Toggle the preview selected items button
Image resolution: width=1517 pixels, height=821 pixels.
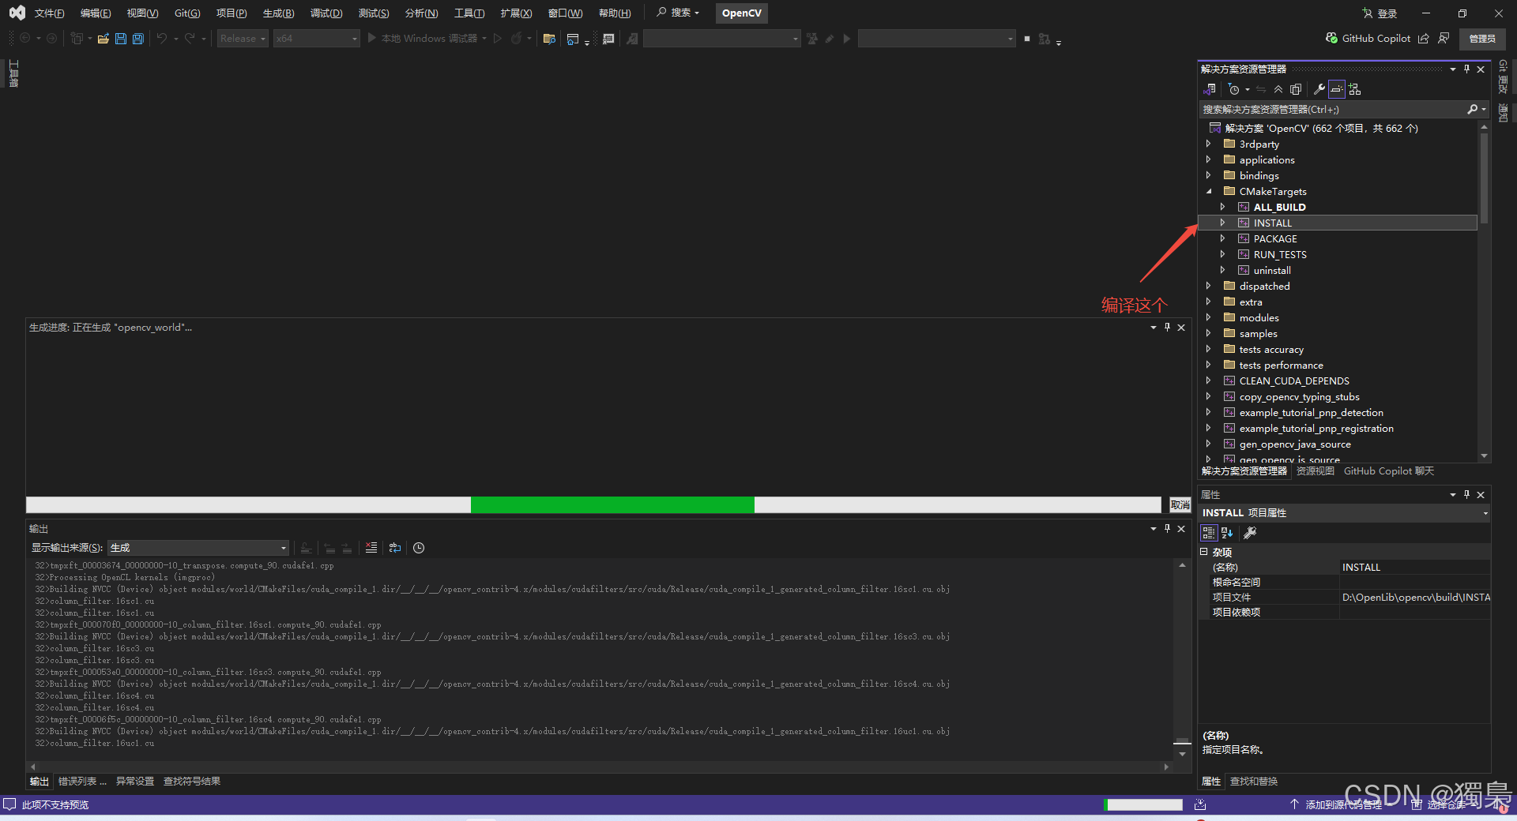coord(1336,89)
